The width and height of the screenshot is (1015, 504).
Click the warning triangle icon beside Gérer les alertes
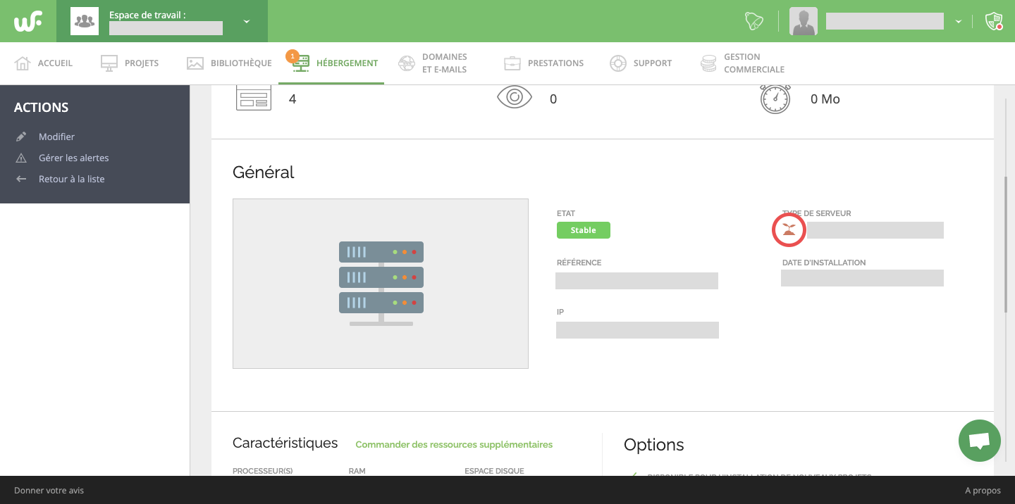[21, 158]
